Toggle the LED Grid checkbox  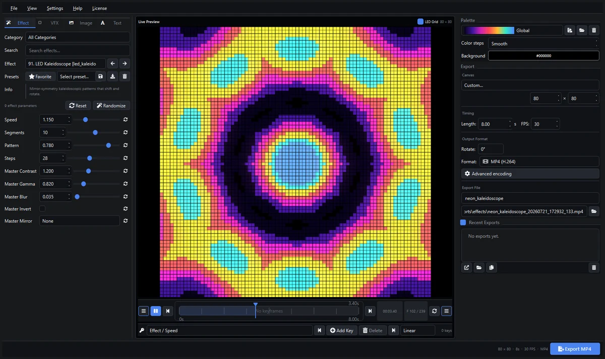[x=420, y=22]
